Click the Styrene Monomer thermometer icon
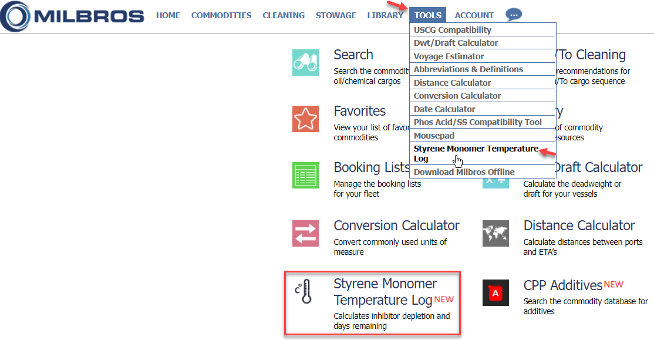Viewport: 654px width, 340px height. click(304, 291)
